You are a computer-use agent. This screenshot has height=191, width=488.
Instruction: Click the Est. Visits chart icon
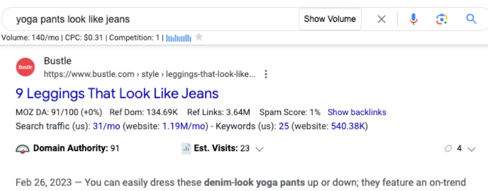pyautogui.click(x=186, y=148)
